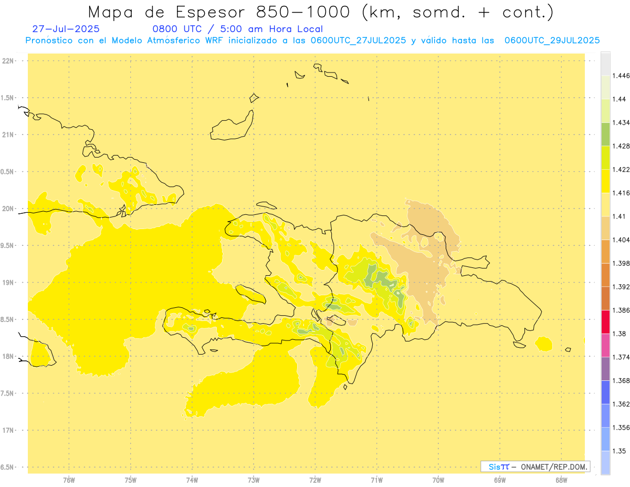Click the orange segment between 1.398 and 1.404
Screen dimensions: 630x487
click(605, 252)
